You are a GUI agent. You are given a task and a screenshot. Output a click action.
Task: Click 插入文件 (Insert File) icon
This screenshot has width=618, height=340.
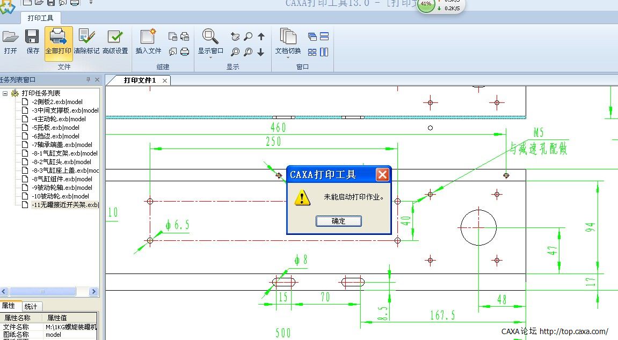pos(148,42)
